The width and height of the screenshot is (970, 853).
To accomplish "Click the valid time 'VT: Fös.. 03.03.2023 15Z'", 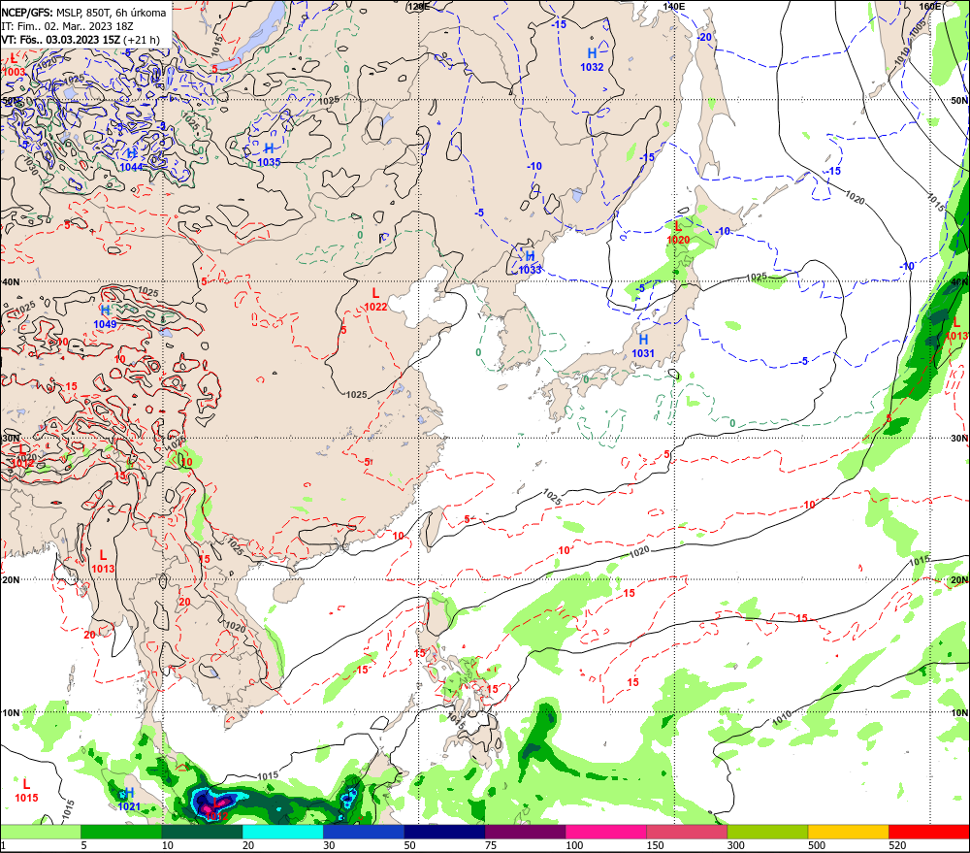I will click(x=60, y=40).
